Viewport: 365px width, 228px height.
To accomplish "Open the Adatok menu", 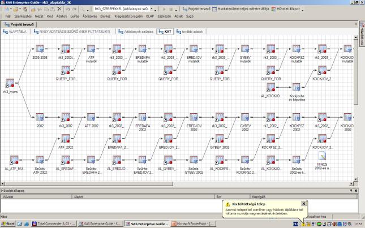I will point(62,16).
